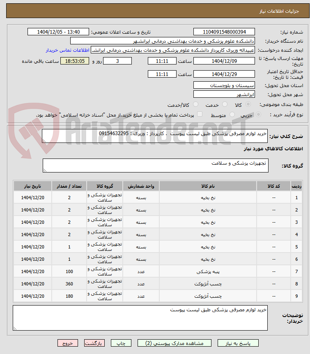This screenshot has width=310, height=354.
Task: Click the گروه کالا text area
Action: click(156, 166)
